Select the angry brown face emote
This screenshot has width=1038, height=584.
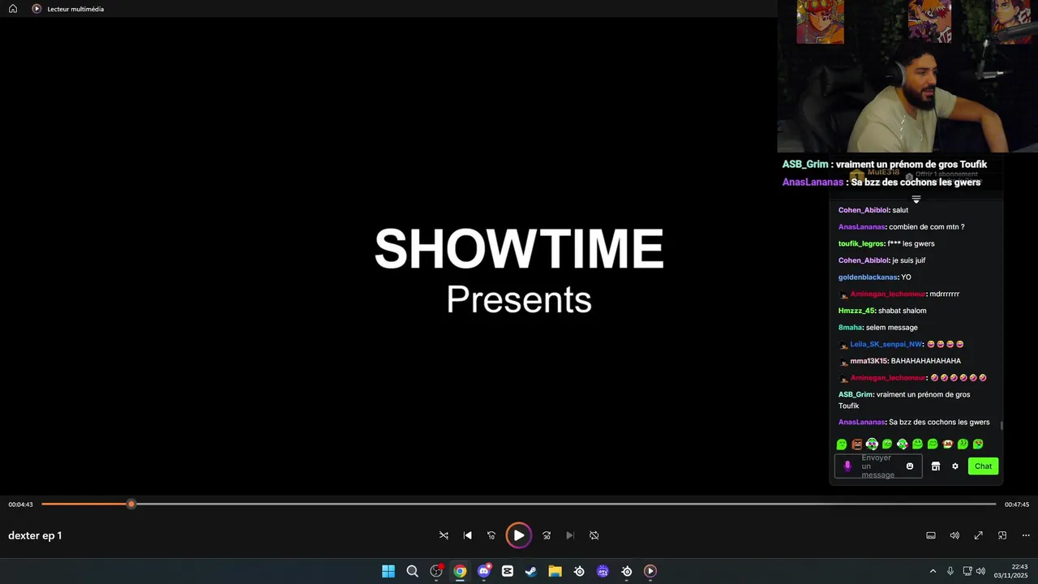tap(856, 444)
